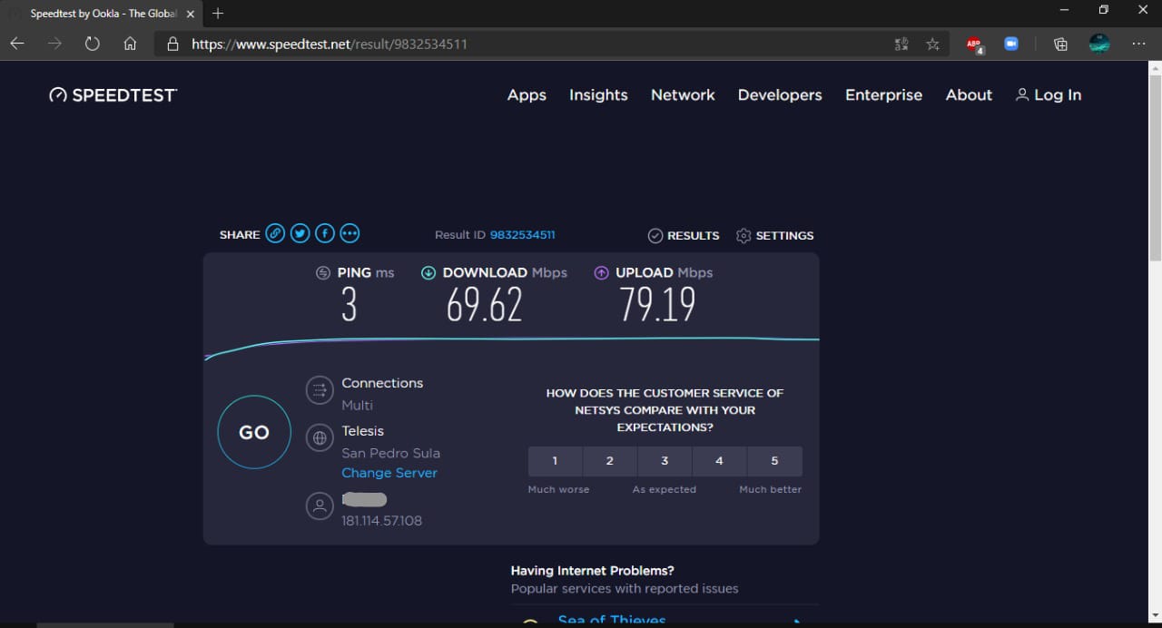Click the Download arrow icon
Image resolution: width=1162 pixels, height=628 pixels.
pyautogui.click(x=428, y=272)
